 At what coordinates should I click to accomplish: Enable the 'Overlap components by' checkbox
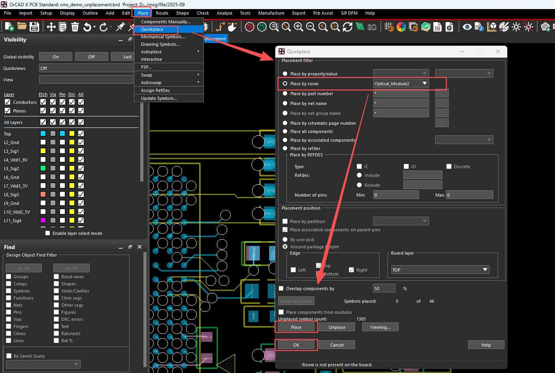point(281,289)
